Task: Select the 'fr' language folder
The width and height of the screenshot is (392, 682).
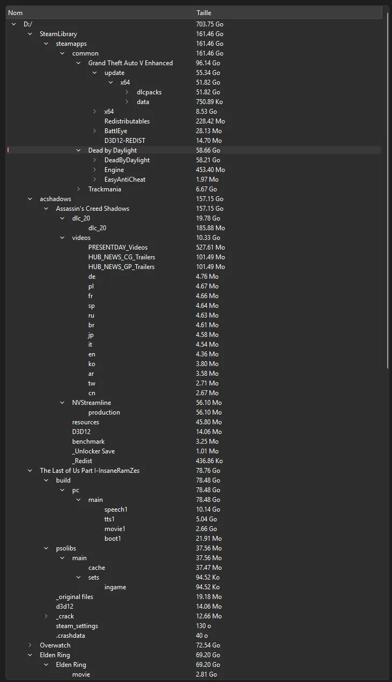Action: point(194,296)
